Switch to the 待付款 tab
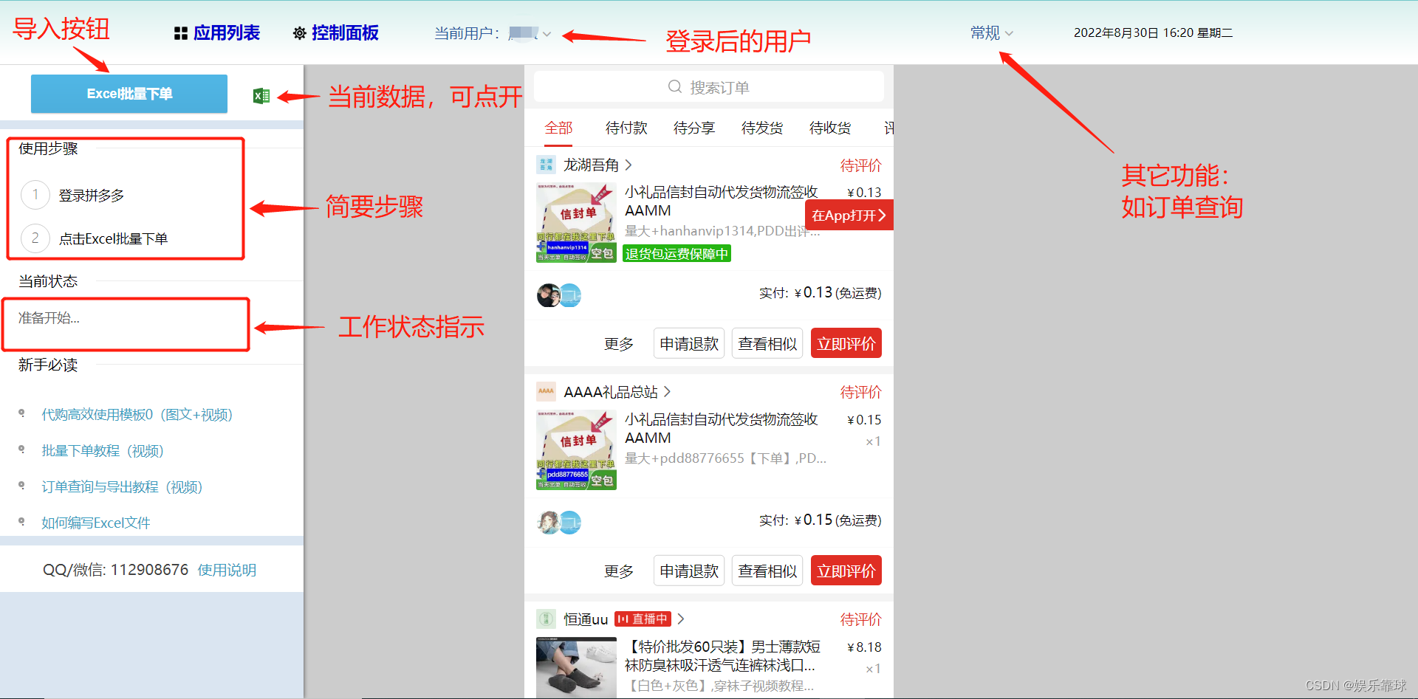 pos(626,128)
